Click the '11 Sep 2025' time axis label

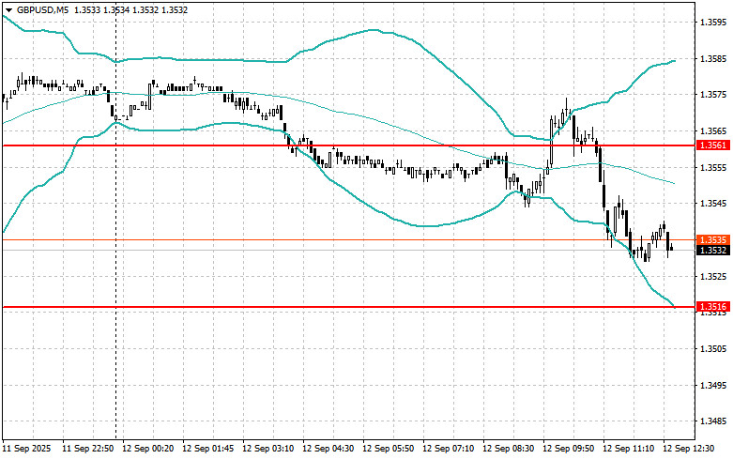pos(26,449)
